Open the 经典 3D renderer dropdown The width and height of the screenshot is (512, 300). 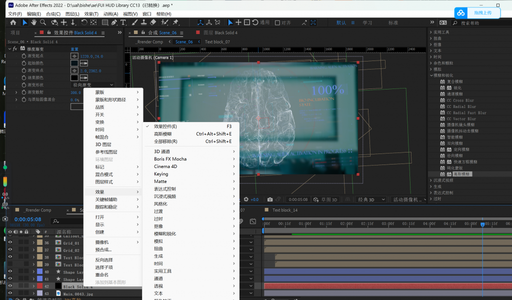371,199
